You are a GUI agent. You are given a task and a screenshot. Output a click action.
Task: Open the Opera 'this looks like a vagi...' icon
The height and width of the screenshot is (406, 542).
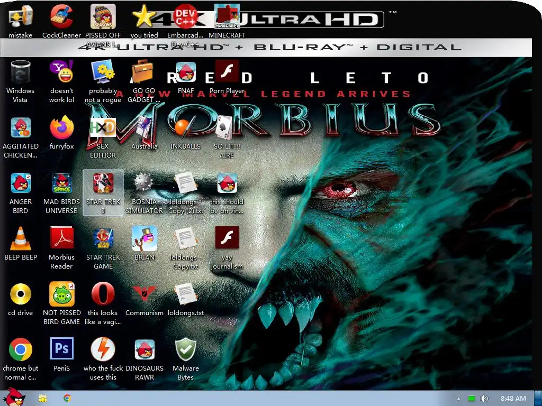(x=103, y=294)
